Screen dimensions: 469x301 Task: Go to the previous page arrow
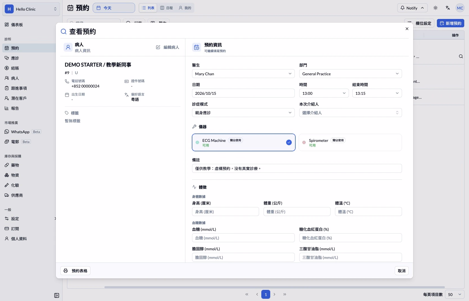(257, 294)
